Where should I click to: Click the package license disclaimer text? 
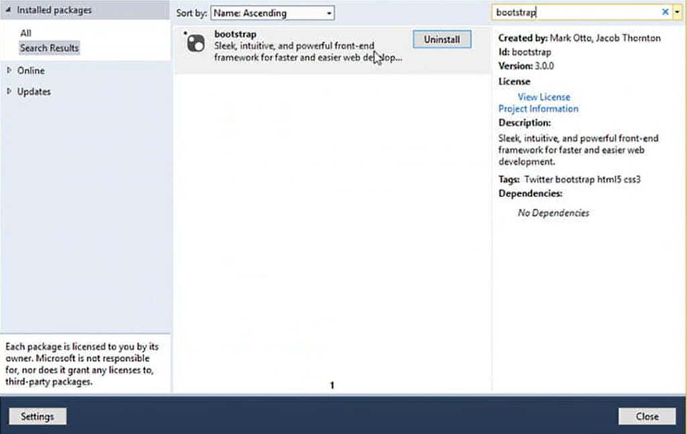82,364
